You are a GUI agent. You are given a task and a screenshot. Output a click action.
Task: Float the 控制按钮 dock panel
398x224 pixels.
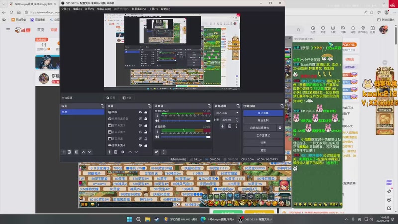(x=282, y=106)
